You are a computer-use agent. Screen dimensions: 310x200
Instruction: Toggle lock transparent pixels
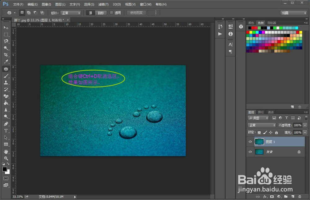[x=259, y=132]
